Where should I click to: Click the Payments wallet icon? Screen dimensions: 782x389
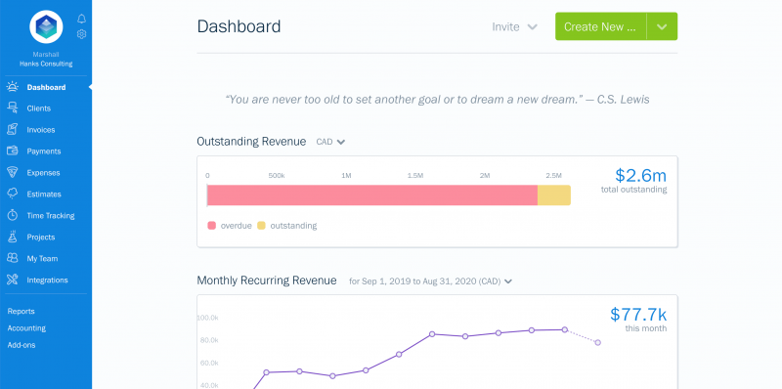(x=13, y=151)
